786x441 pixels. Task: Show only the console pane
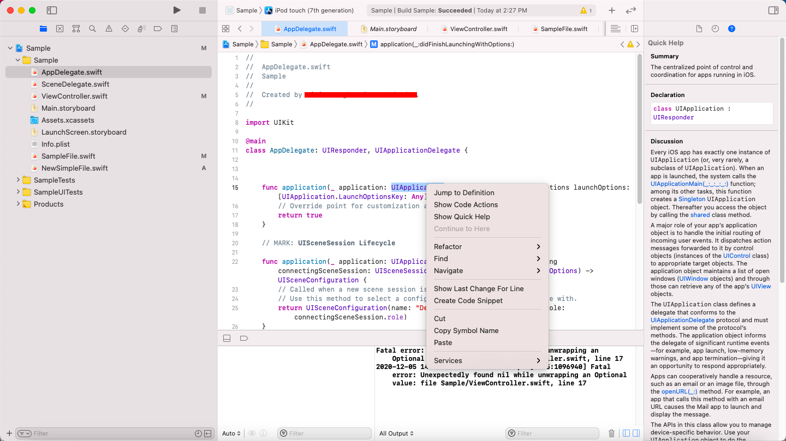click(636, 433)
